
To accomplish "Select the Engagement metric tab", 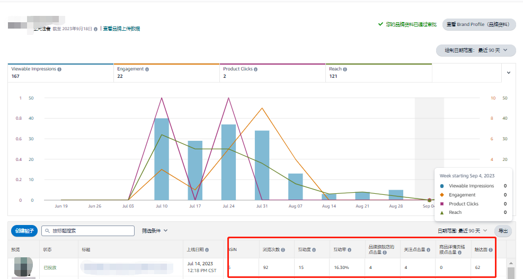I will click(x=166, y=73).
